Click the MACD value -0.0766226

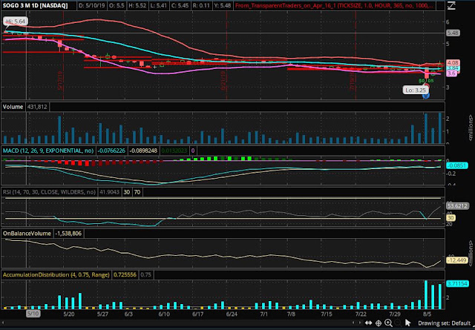[112, 151]
